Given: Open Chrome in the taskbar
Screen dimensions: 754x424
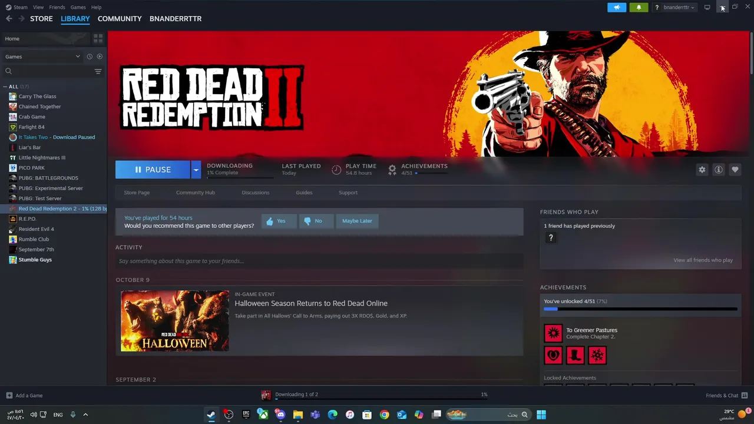Looking at the screenshot, I should coord(384,415).
